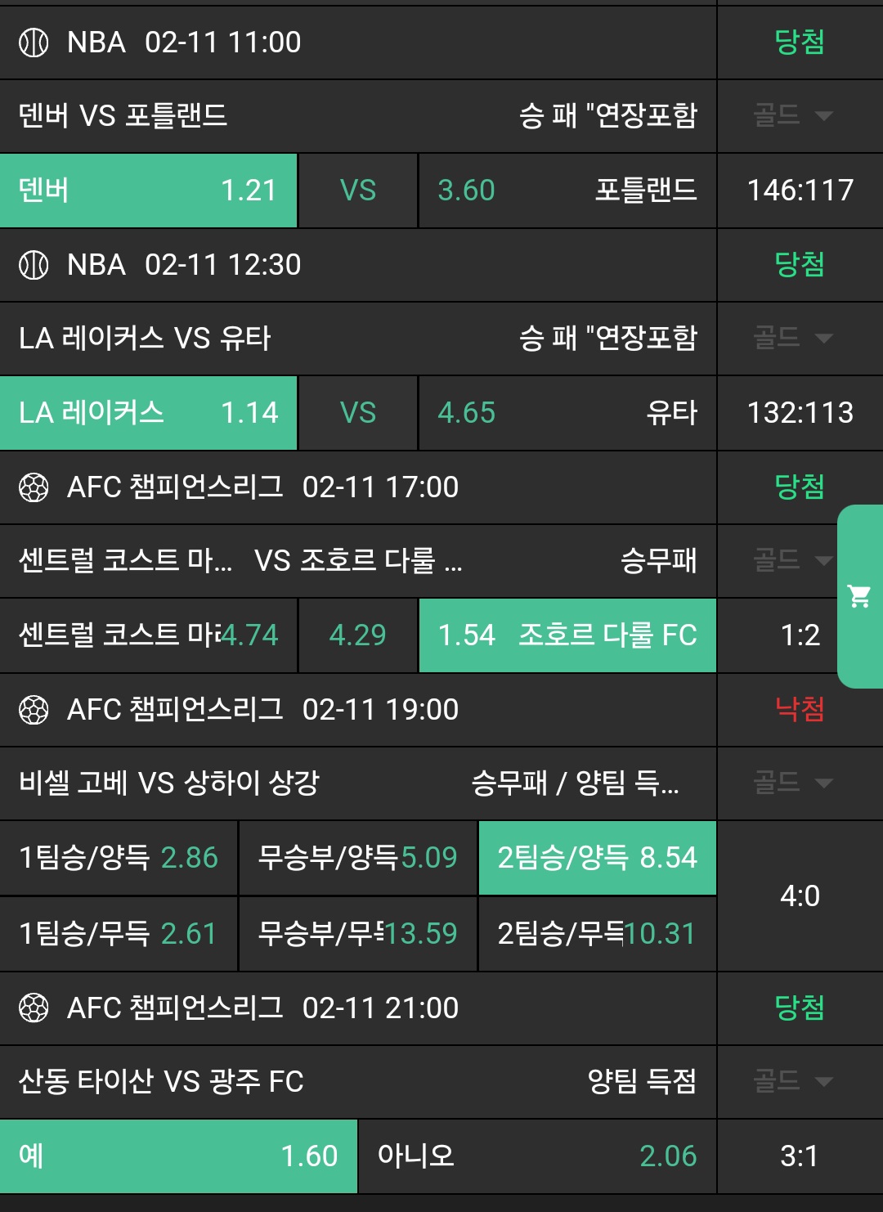
Task: Select 포틀랜드 3.60 odds option
Action: 567,191
